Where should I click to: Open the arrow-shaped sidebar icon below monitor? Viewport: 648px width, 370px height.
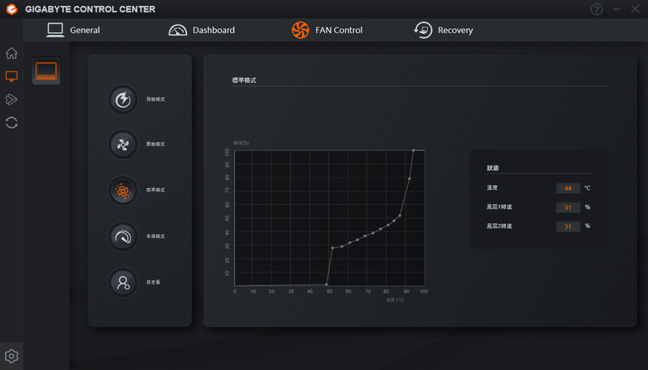coord(12,100)
